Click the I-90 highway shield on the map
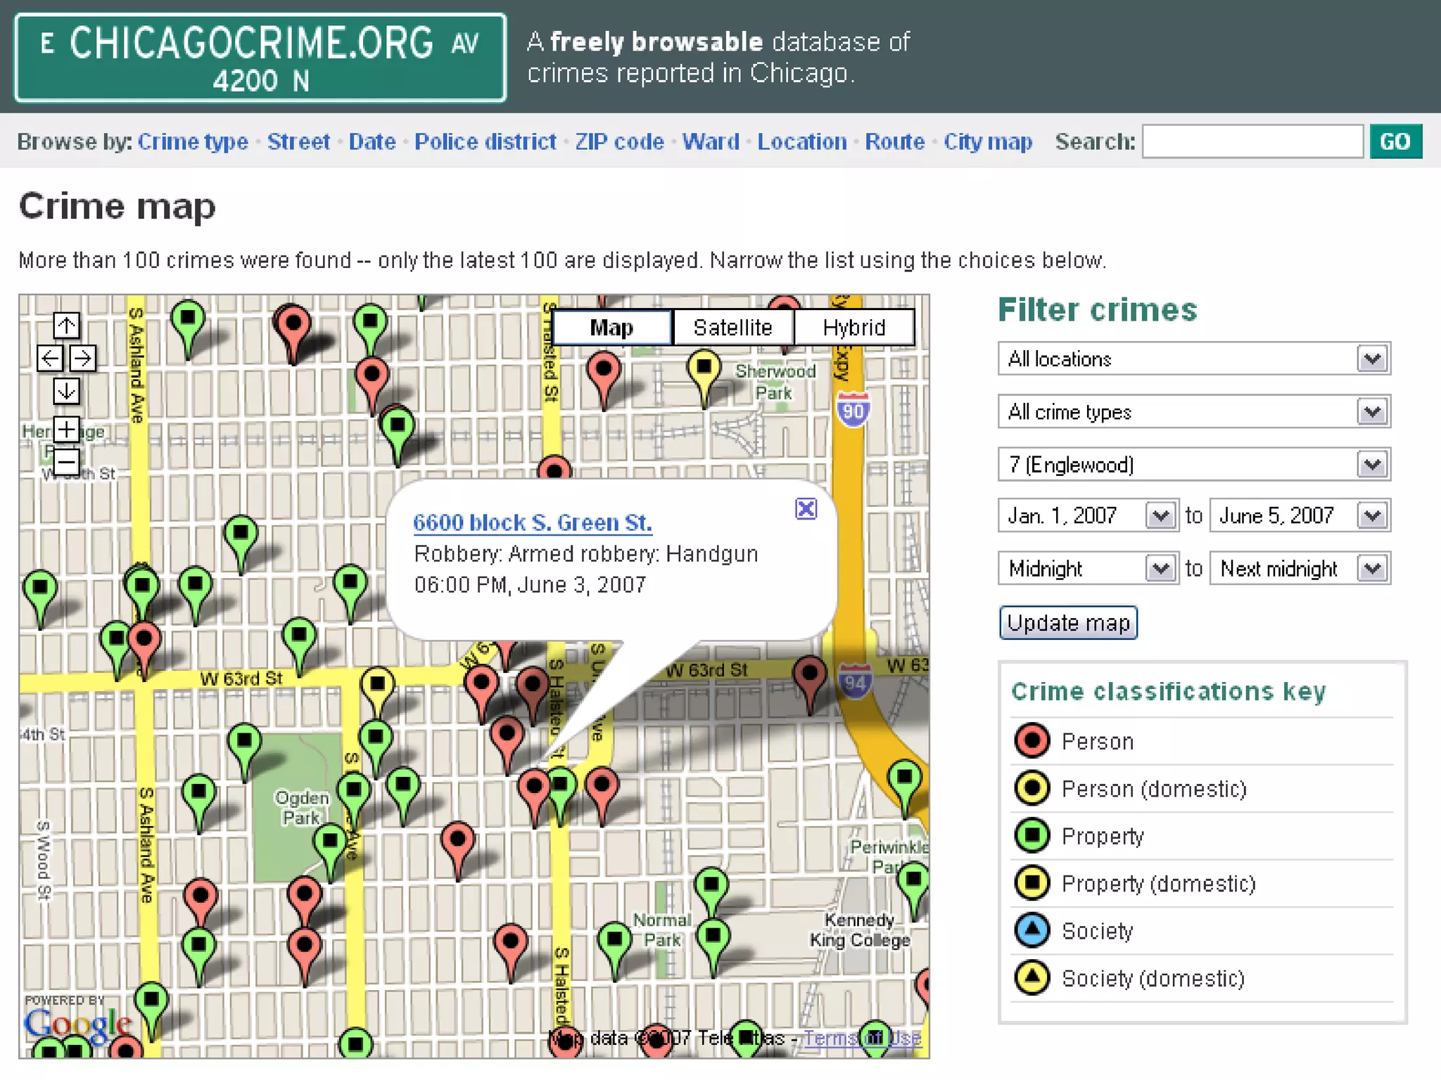This screenshot has width=1441, height=1080. pyautogui.click(x=853, y=410)
